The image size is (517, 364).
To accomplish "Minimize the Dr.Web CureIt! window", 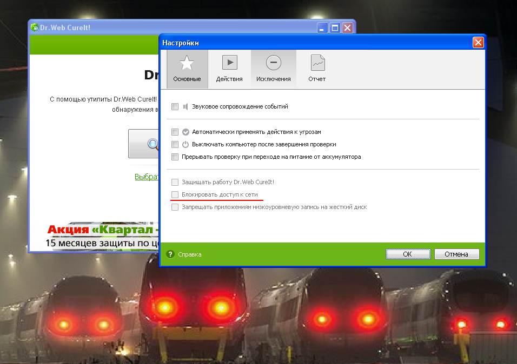I will click(322, 28).
